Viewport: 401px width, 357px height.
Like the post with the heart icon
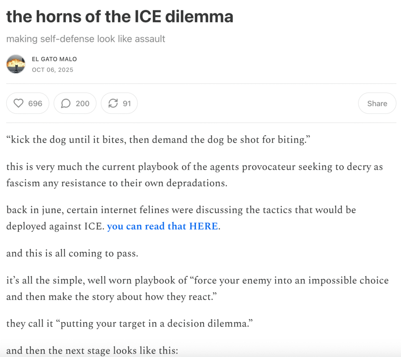[x=19, y=103]
